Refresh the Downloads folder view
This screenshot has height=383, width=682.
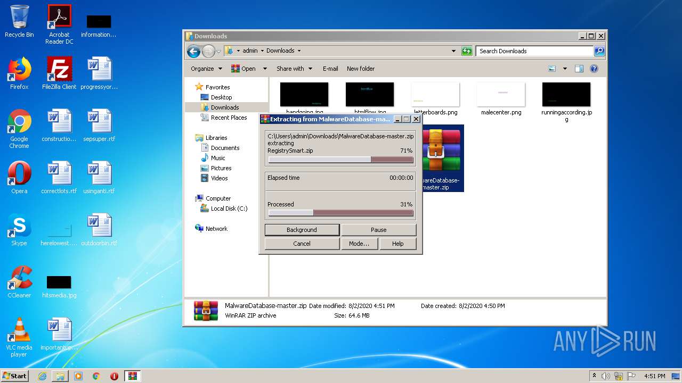tap(467, 51)
